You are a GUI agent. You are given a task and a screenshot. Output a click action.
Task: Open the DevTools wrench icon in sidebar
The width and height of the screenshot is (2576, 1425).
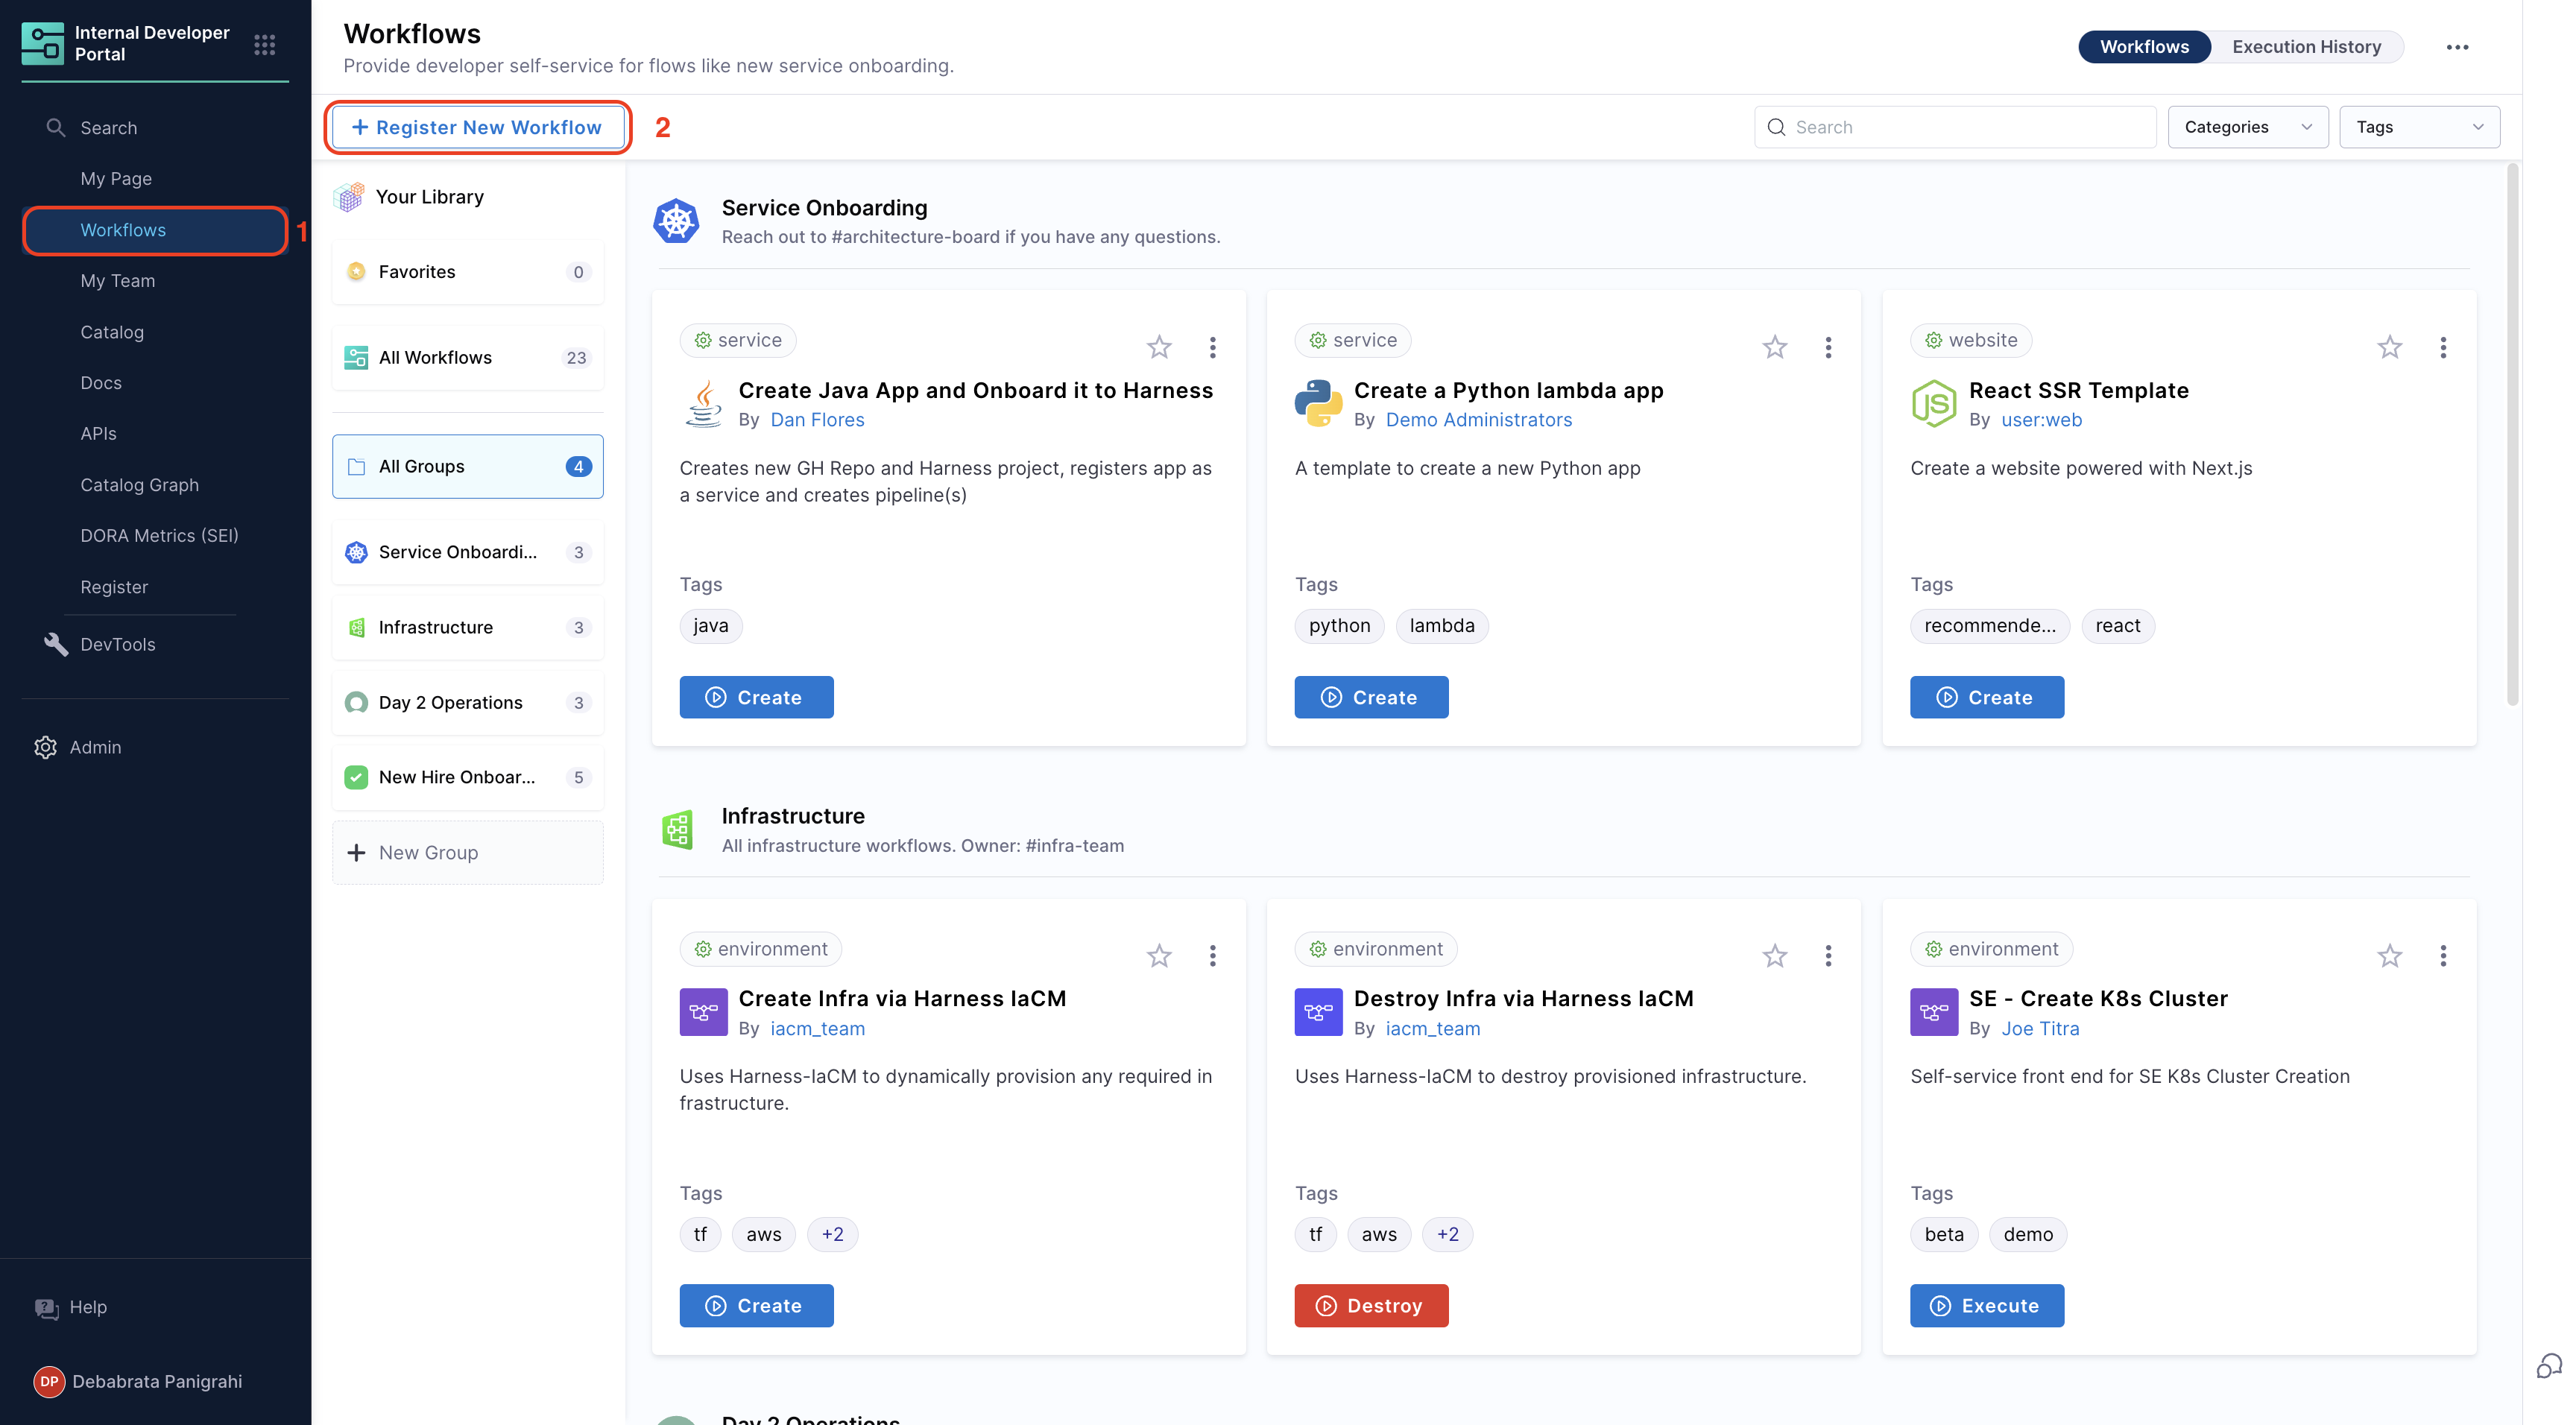click(x=55, y=644)
